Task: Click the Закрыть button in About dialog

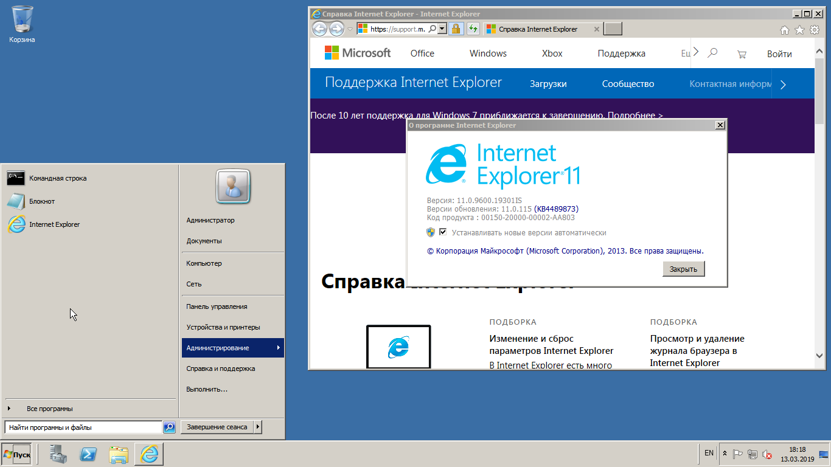Action: click(684, 269)
